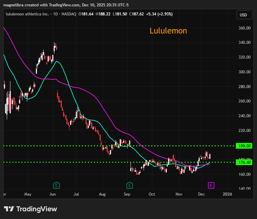This screenshot has width=257, height=219.
Task: Click the 199.00 green price label
Action: point(244,146)
